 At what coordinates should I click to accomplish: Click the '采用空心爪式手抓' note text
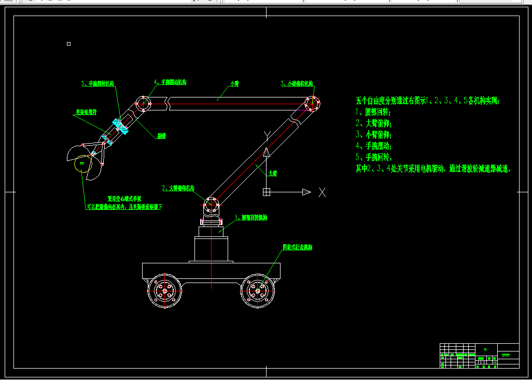[123, 199]
